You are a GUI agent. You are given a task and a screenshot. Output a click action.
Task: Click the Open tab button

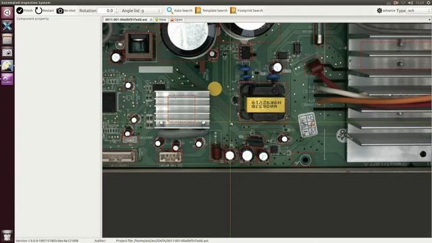coord(176,20)
